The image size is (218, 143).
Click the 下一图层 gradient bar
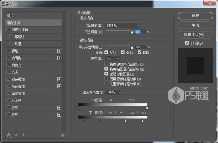point(113,117)
